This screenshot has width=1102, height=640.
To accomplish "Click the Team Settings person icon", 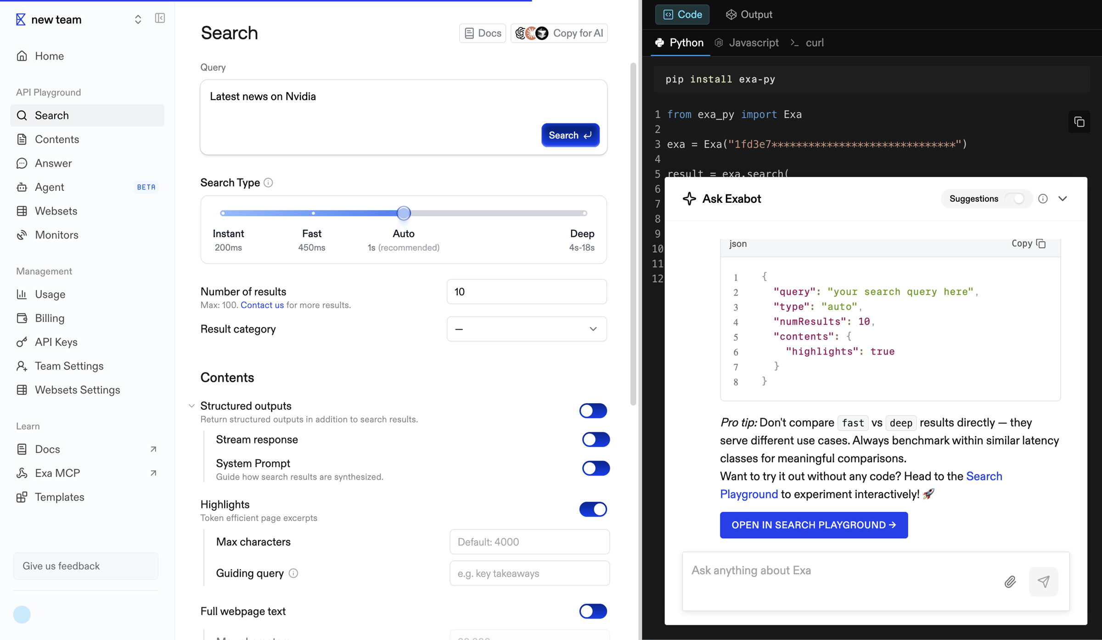I will click(x=22, y=366).
